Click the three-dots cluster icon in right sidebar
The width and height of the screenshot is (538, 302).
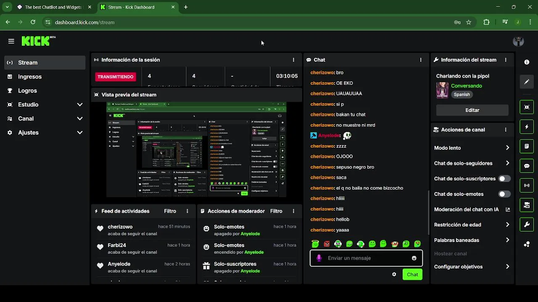tap(527, 244)
